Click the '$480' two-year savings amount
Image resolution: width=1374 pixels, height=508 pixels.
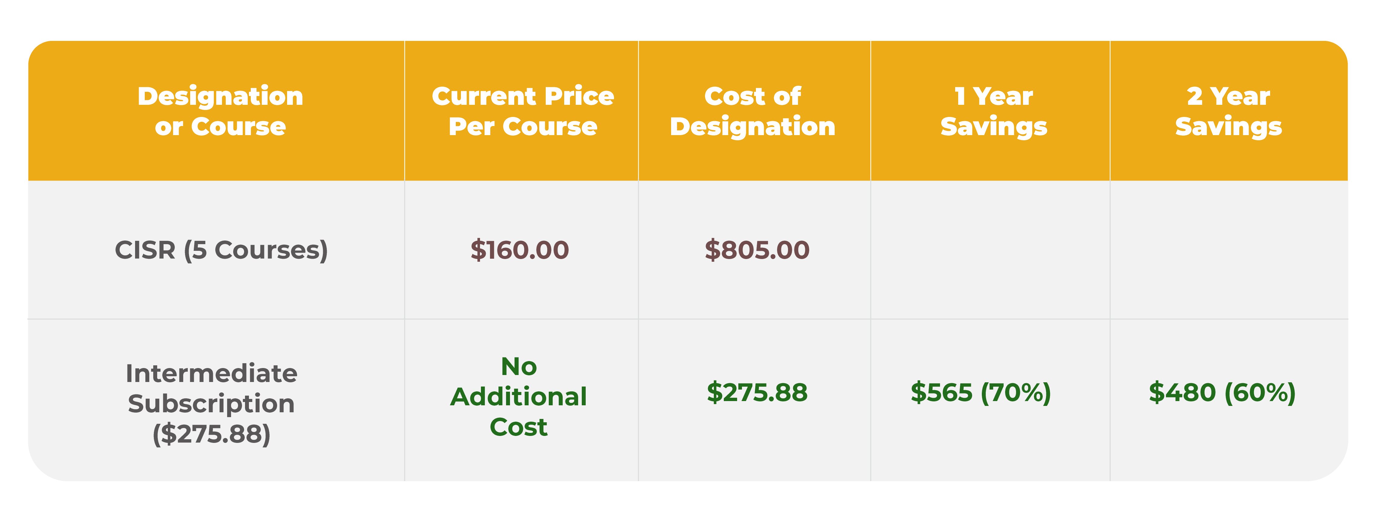coord(1182,392)
